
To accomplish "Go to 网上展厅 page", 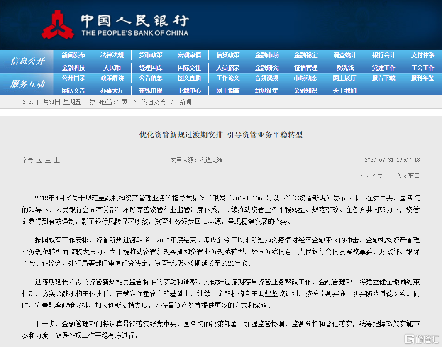I will point(344,78).
